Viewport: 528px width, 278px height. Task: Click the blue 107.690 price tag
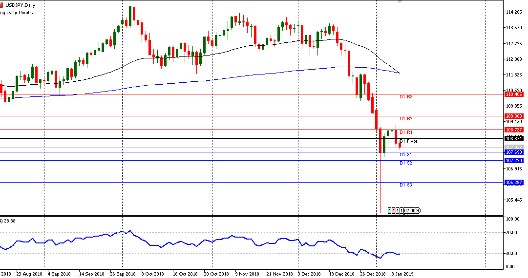click(514, 152)
